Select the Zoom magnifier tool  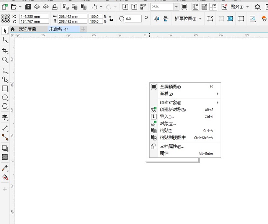[x=5, y=60]
